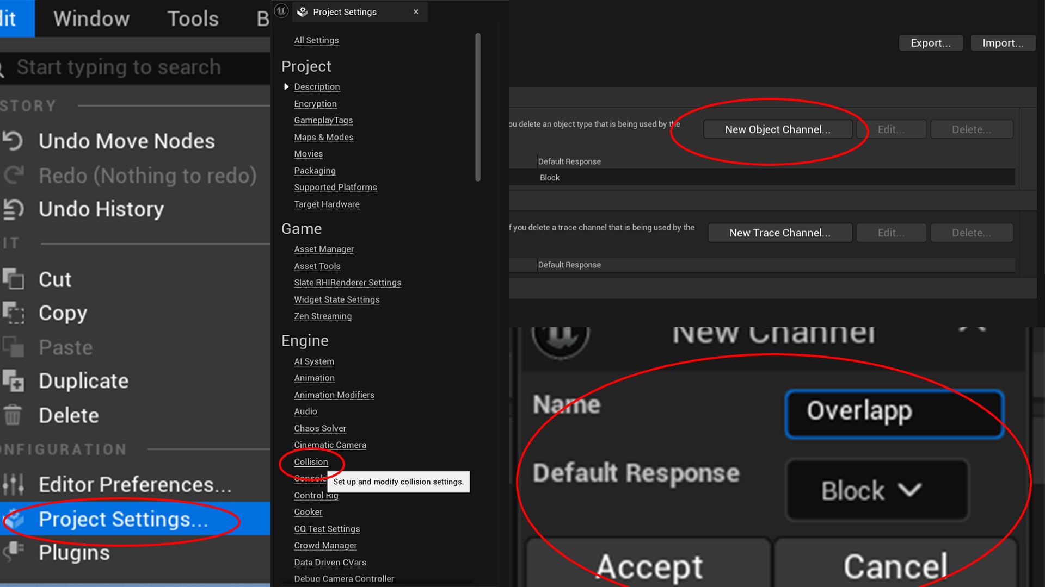Open the Default Response Block dropdown
This screenshot has height=587, width=1045.
877,490
